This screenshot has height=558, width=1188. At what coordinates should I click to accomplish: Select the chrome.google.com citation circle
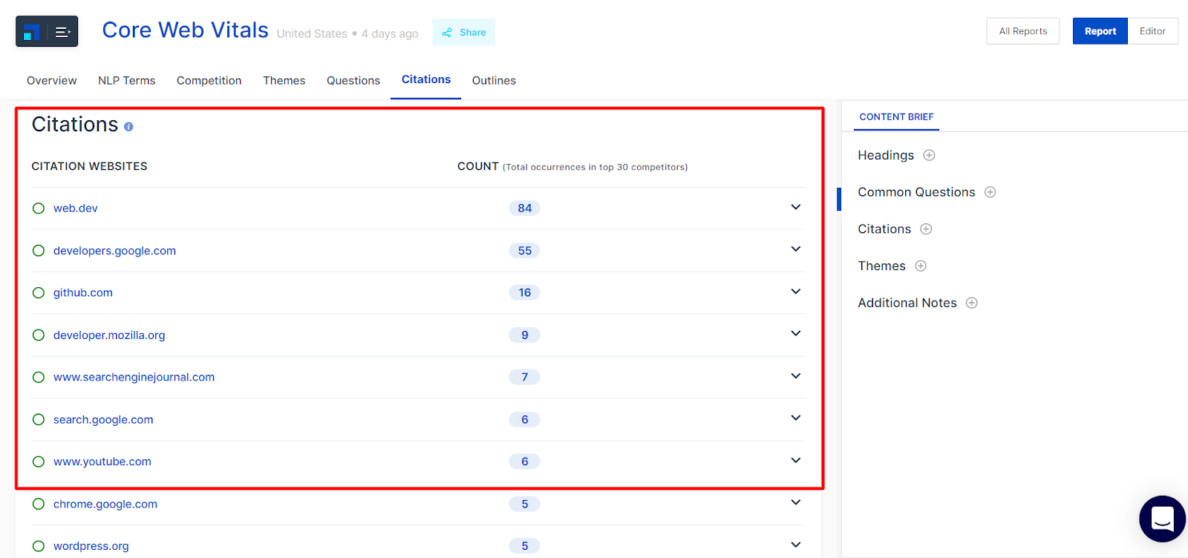[39, 504]
